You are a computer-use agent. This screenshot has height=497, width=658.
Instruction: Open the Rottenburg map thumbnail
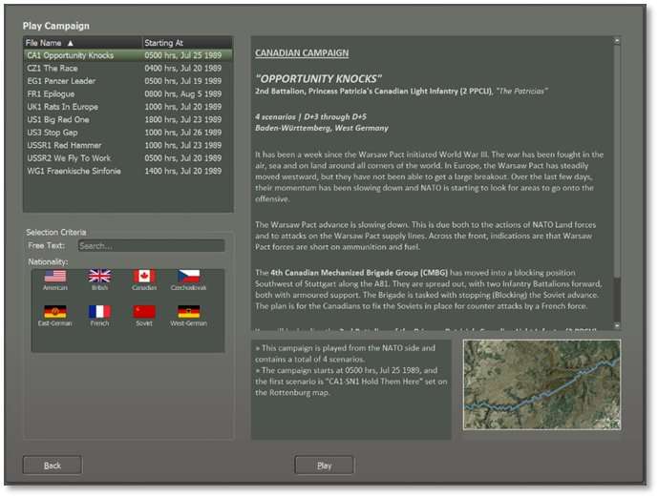(541, 384)
